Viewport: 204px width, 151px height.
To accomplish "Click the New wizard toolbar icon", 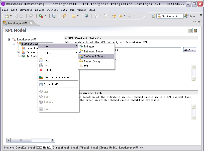I will [7, 16].
